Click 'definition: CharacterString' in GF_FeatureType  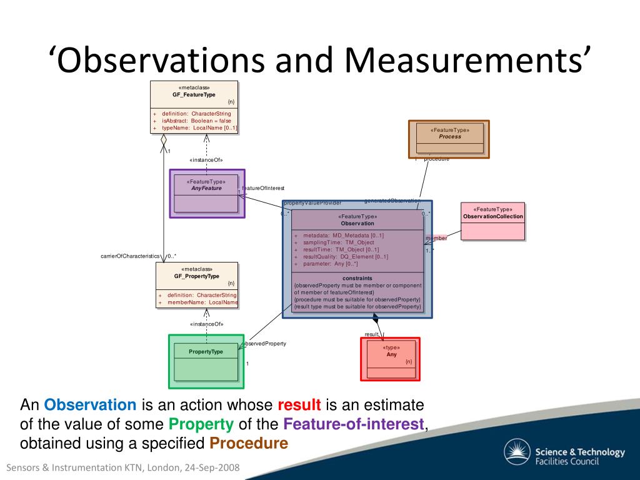196,114
